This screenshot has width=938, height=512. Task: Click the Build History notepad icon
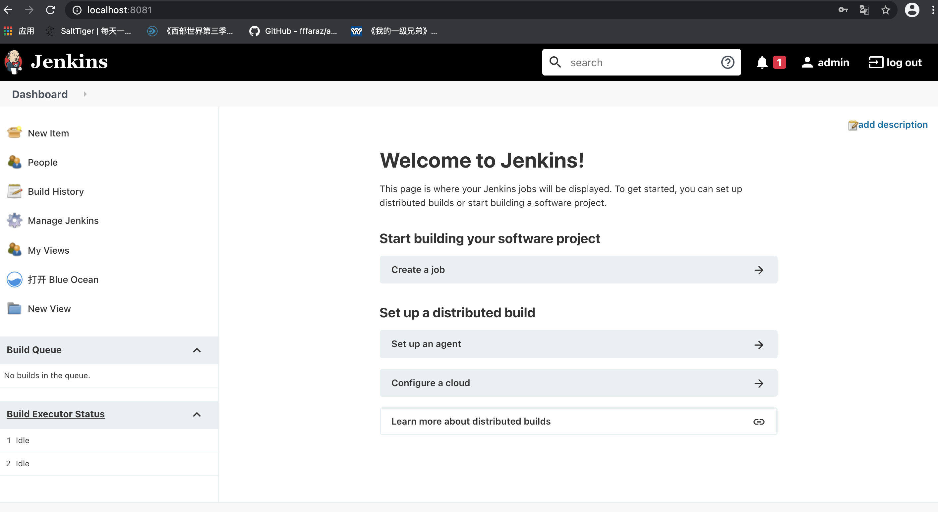(14, 191)
